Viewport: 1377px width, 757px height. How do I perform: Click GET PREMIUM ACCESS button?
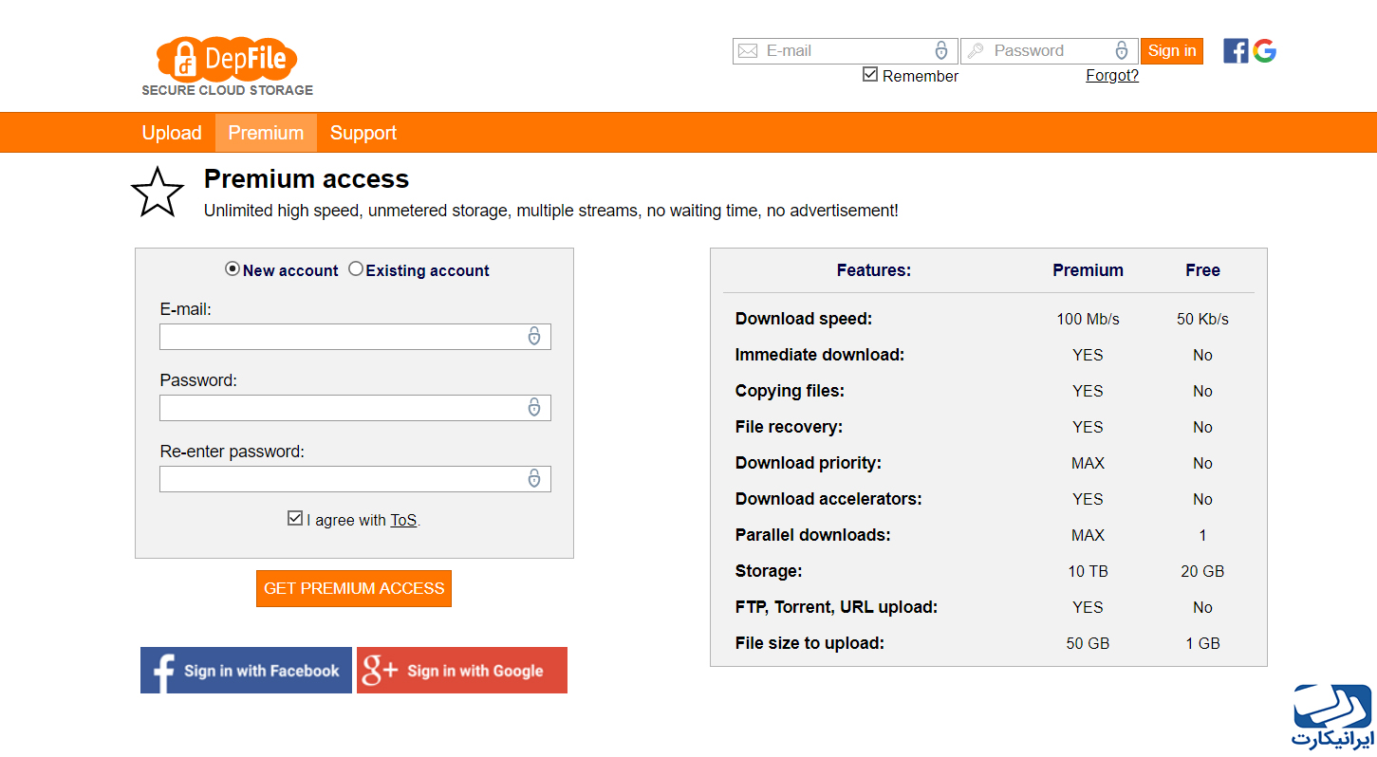(x=354, y=588)
